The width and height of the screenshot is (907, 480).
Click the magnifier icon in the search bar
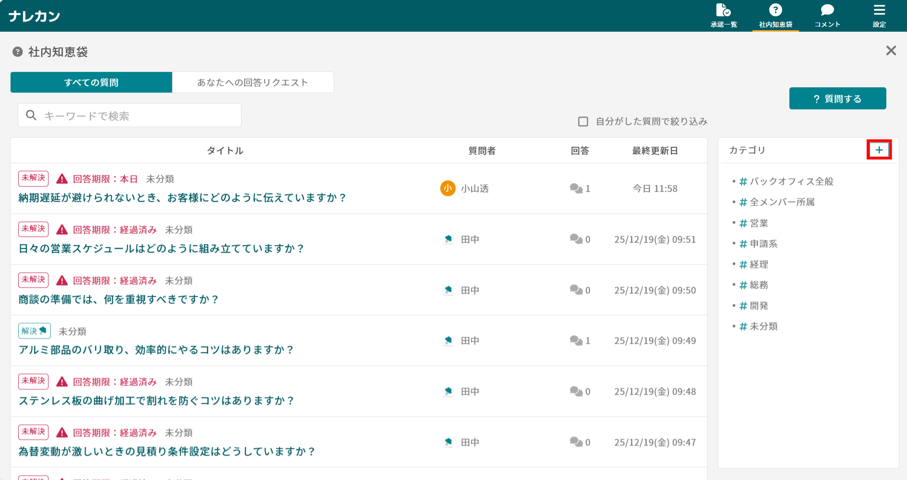tap(31, 115)
